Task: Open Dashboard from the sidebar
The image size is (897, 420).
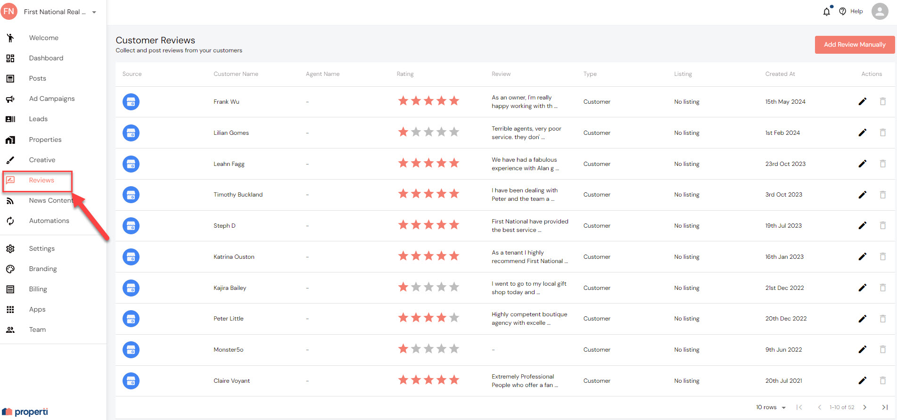Action: tap(46, 58)
